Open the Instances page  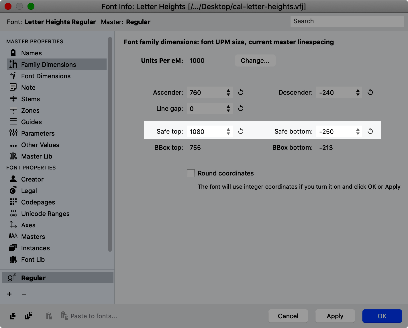click(57, 248)
